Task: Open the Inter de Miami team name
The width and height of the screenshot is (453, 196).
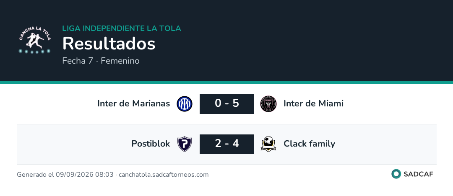Action: pyautogui.click(x=313, y=103)
